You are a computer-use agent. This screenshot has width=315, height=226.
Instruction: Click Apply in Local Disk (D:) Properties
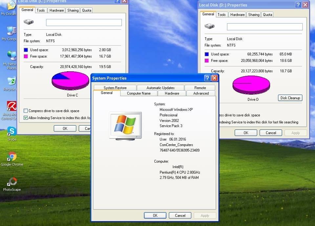tap(296, 133)
